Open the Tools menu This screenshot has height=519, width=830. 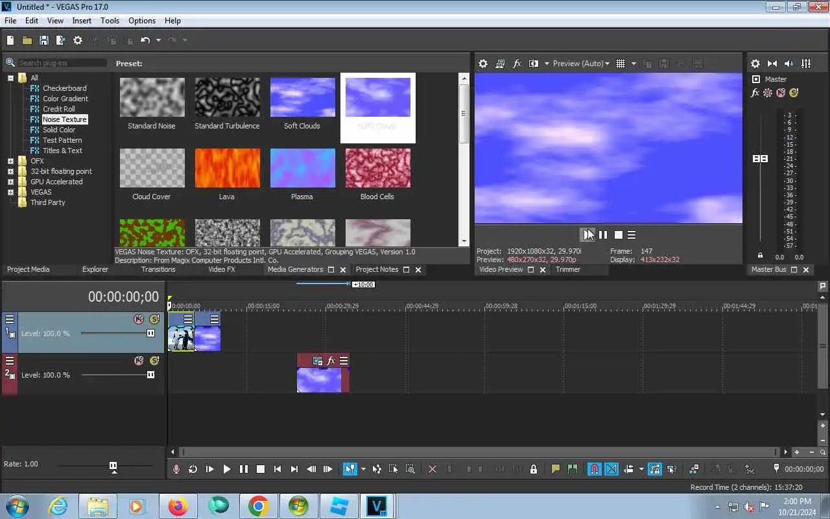tap(110, 21)
